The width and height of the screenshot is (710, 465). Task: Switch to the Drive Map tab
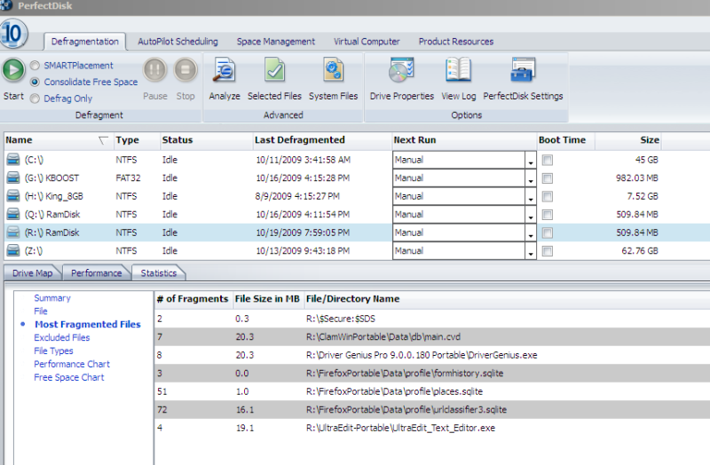point(32,273)
